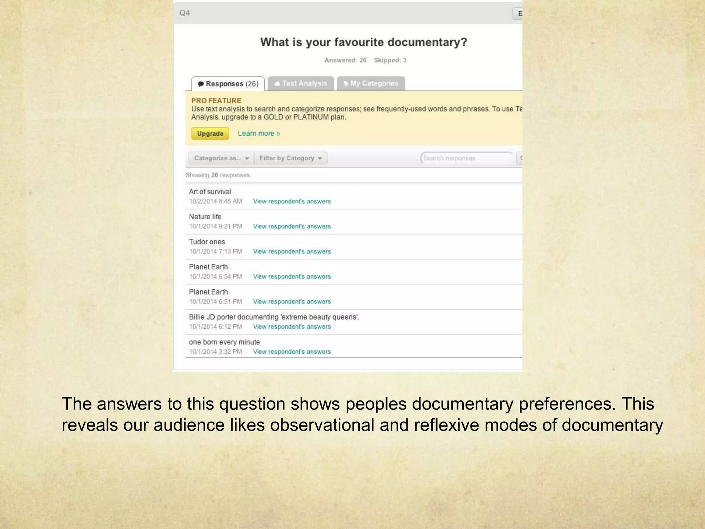This screenshot has height=529, width=705.
Task: Open the My Categories tab
Action: (371, 83)
